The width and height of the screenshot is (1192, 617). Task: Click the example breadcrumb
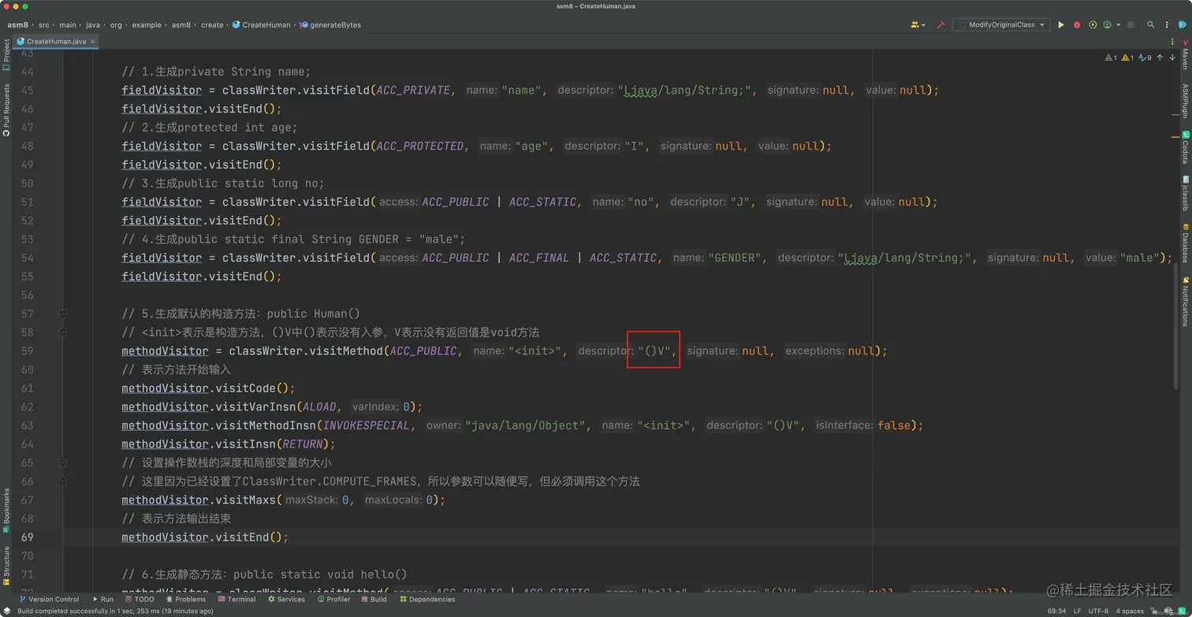[x=147, y=25]
